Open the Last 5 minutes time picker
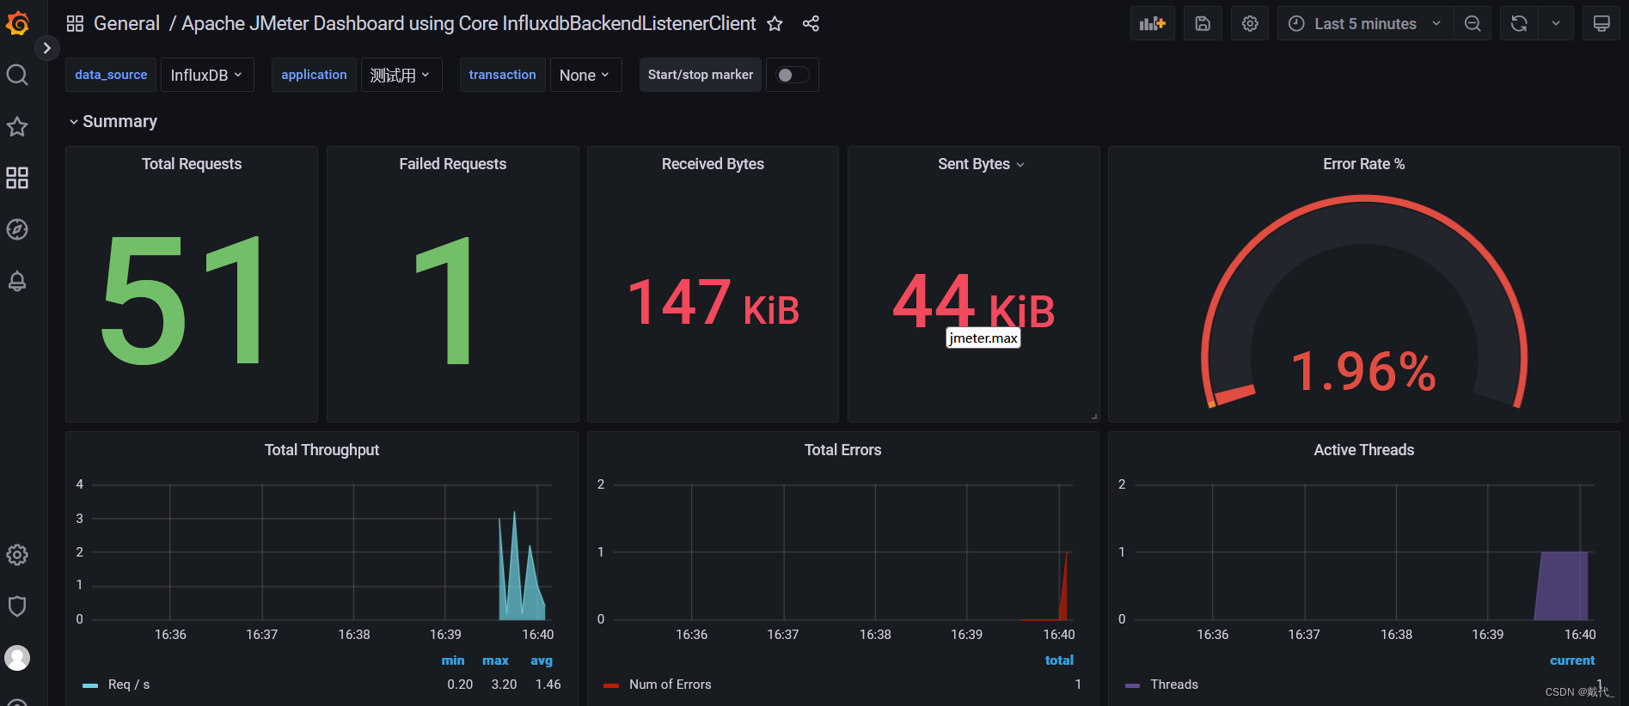Viewport: 1629px width, 706px height. [x=1365, y=24]
